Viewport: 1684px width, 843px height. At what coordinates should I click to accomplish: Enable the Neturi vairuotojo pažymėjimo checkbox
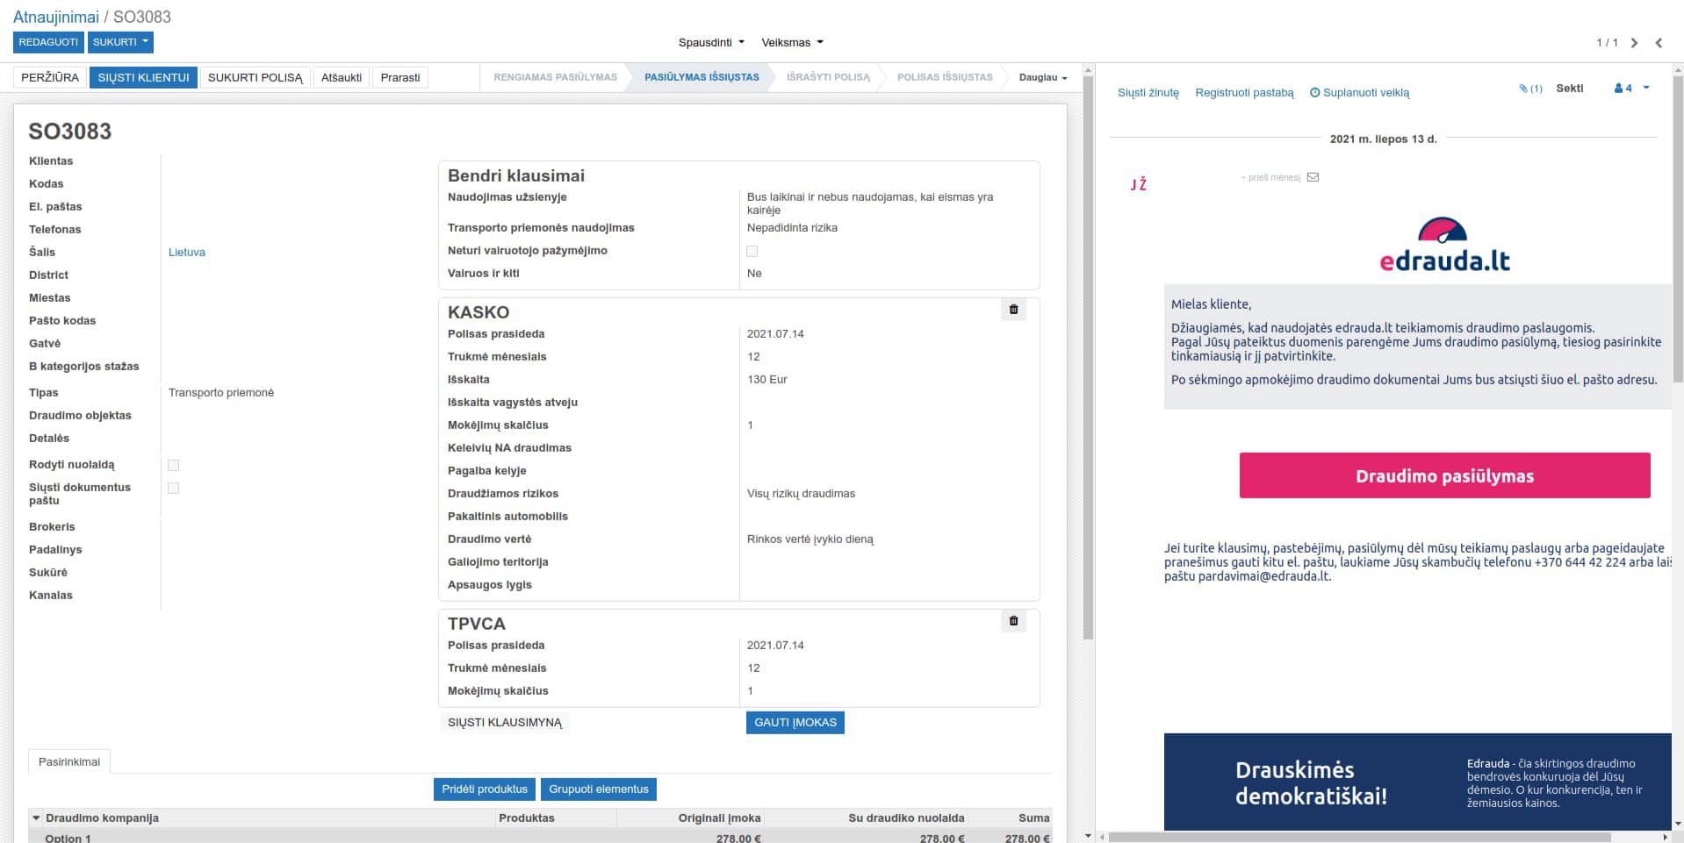752,251
